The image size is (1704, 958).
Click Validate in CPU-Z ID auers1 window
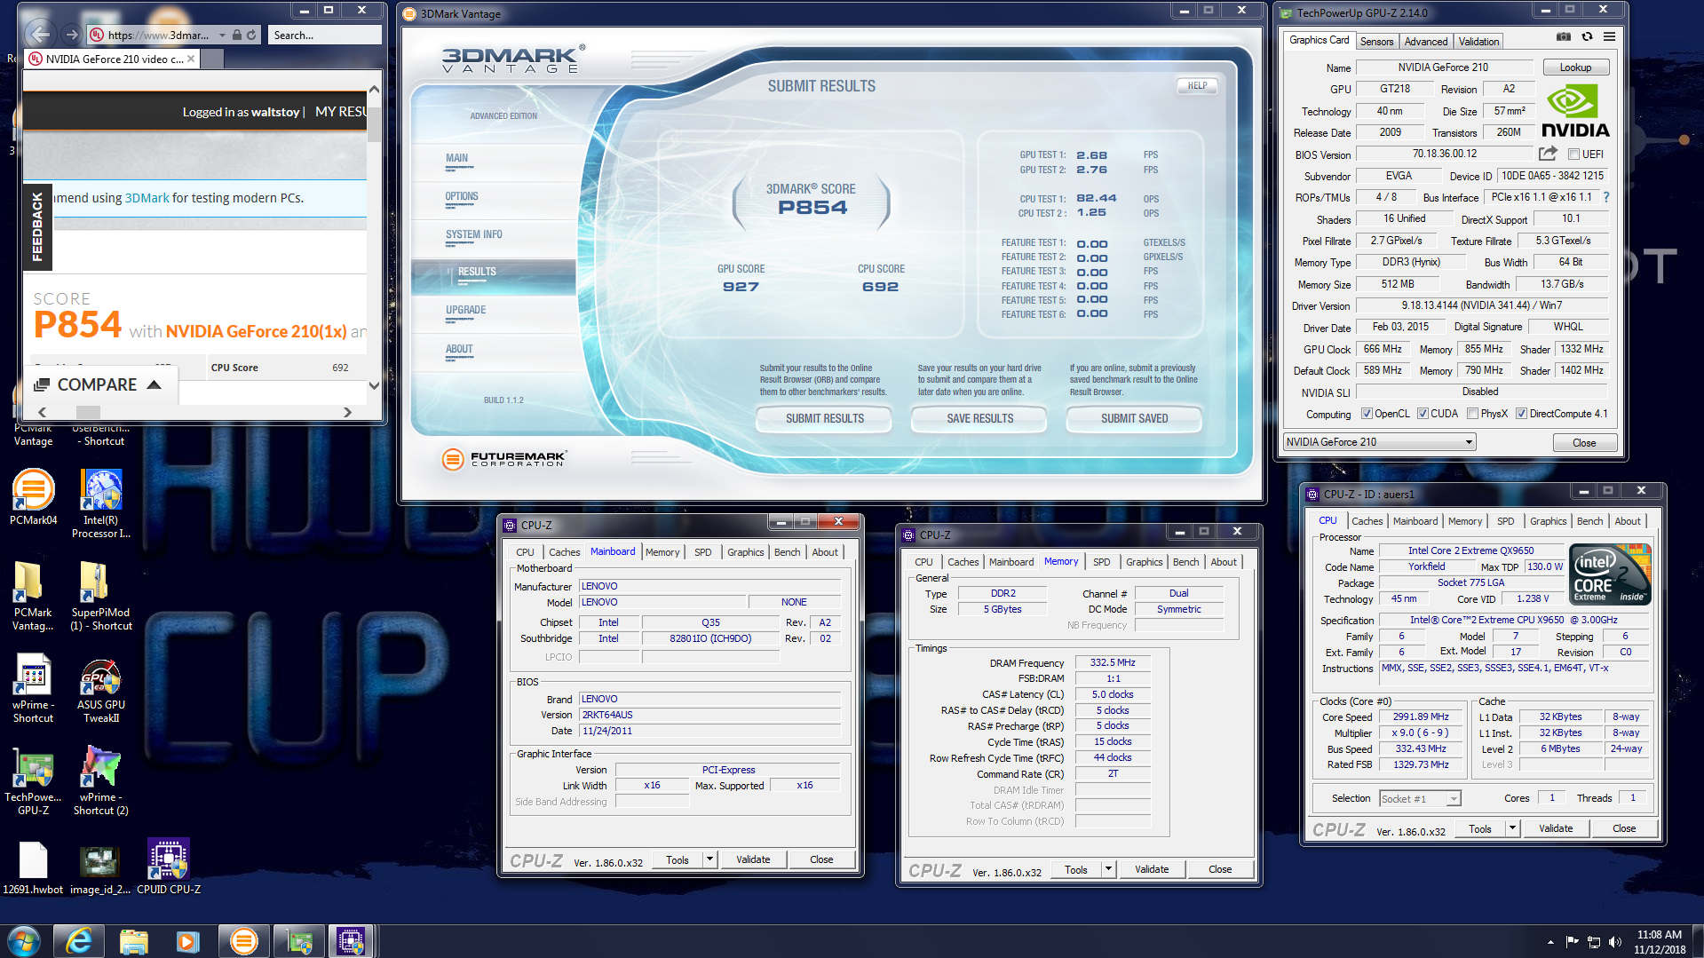(x=1556, y=828)
